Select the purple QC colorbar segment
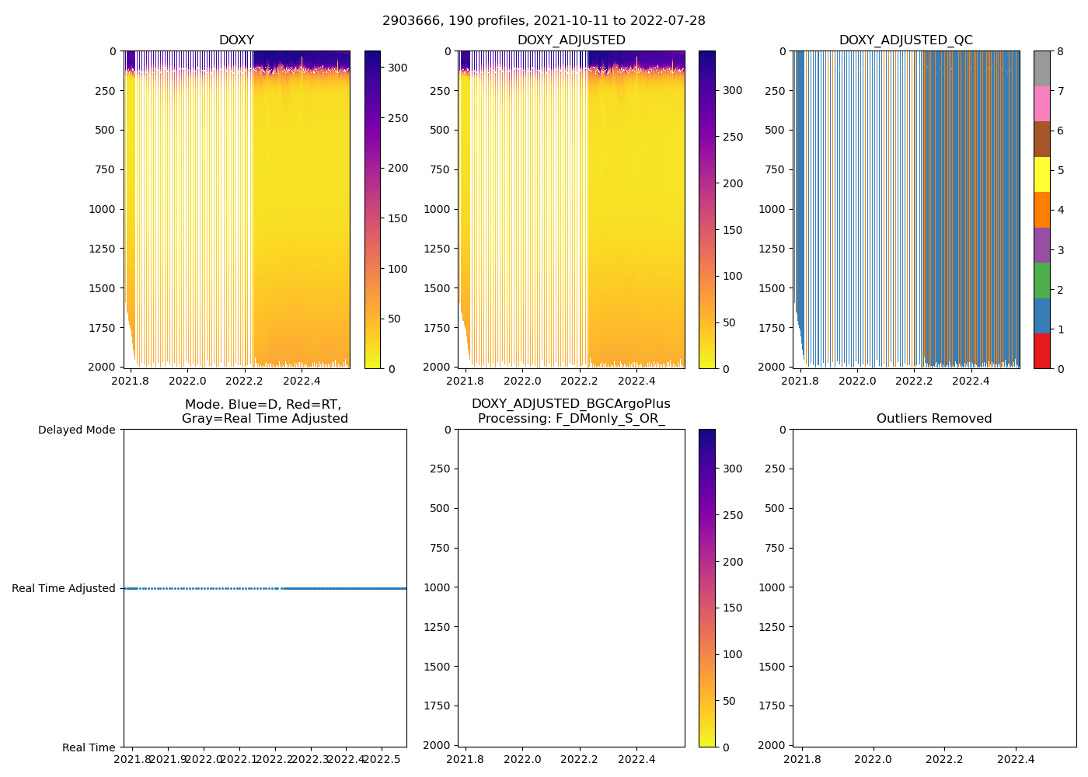The image size is (1088, 777). 1041,245
